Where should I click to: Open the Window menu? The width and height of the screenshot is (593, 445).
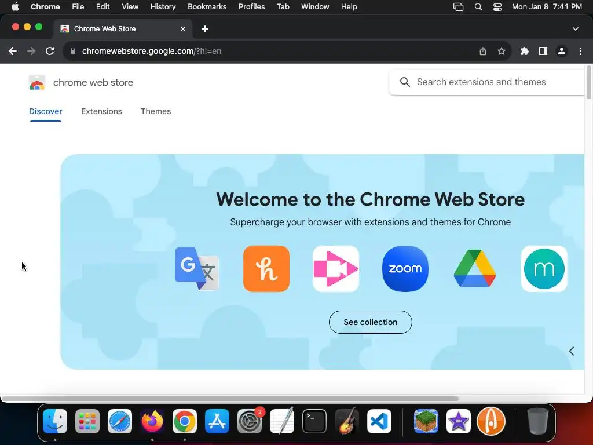[315, 7]
